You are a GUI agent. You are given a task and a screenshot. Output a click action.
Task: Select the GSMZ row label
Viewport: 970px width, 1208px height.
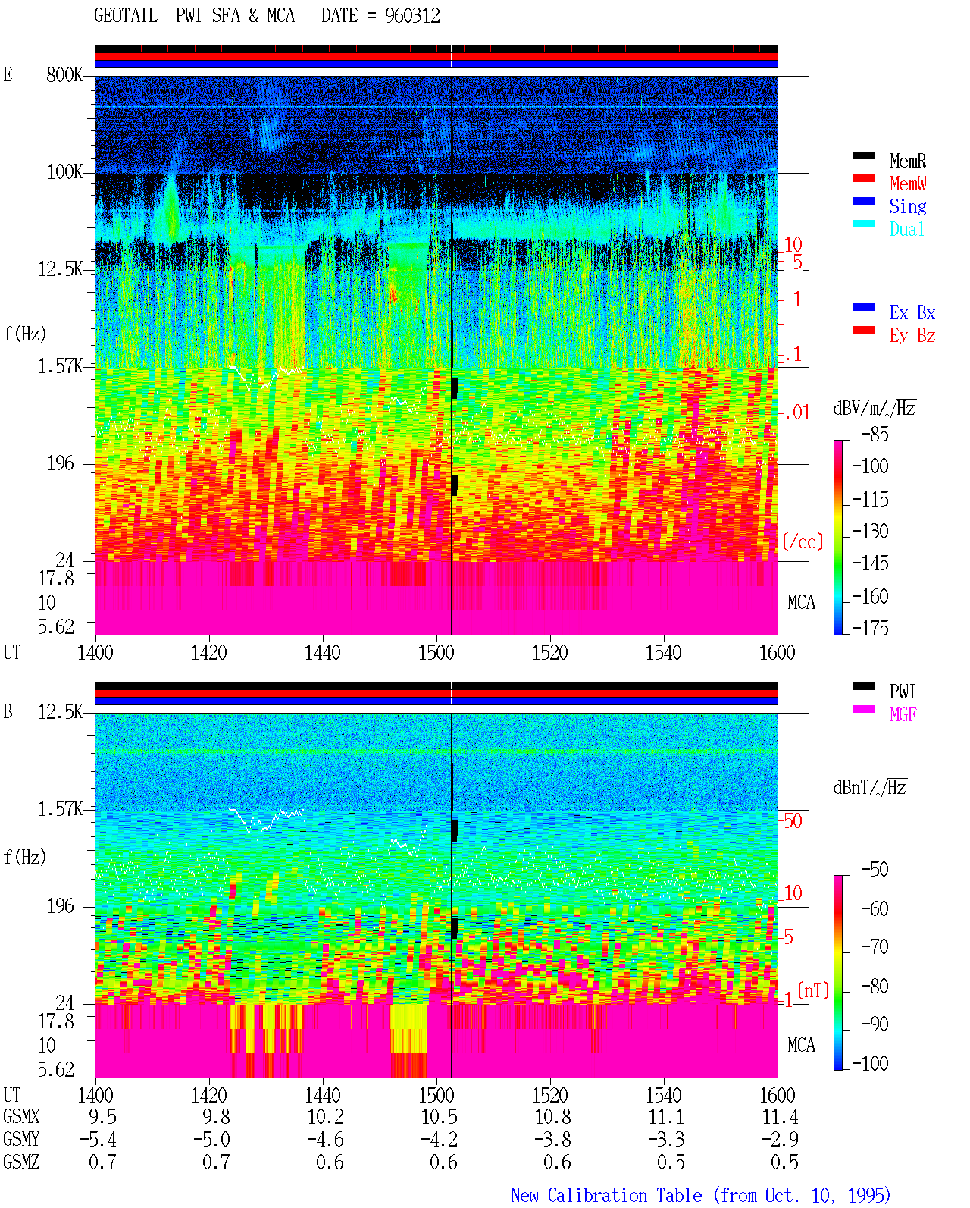point(21,1163)
